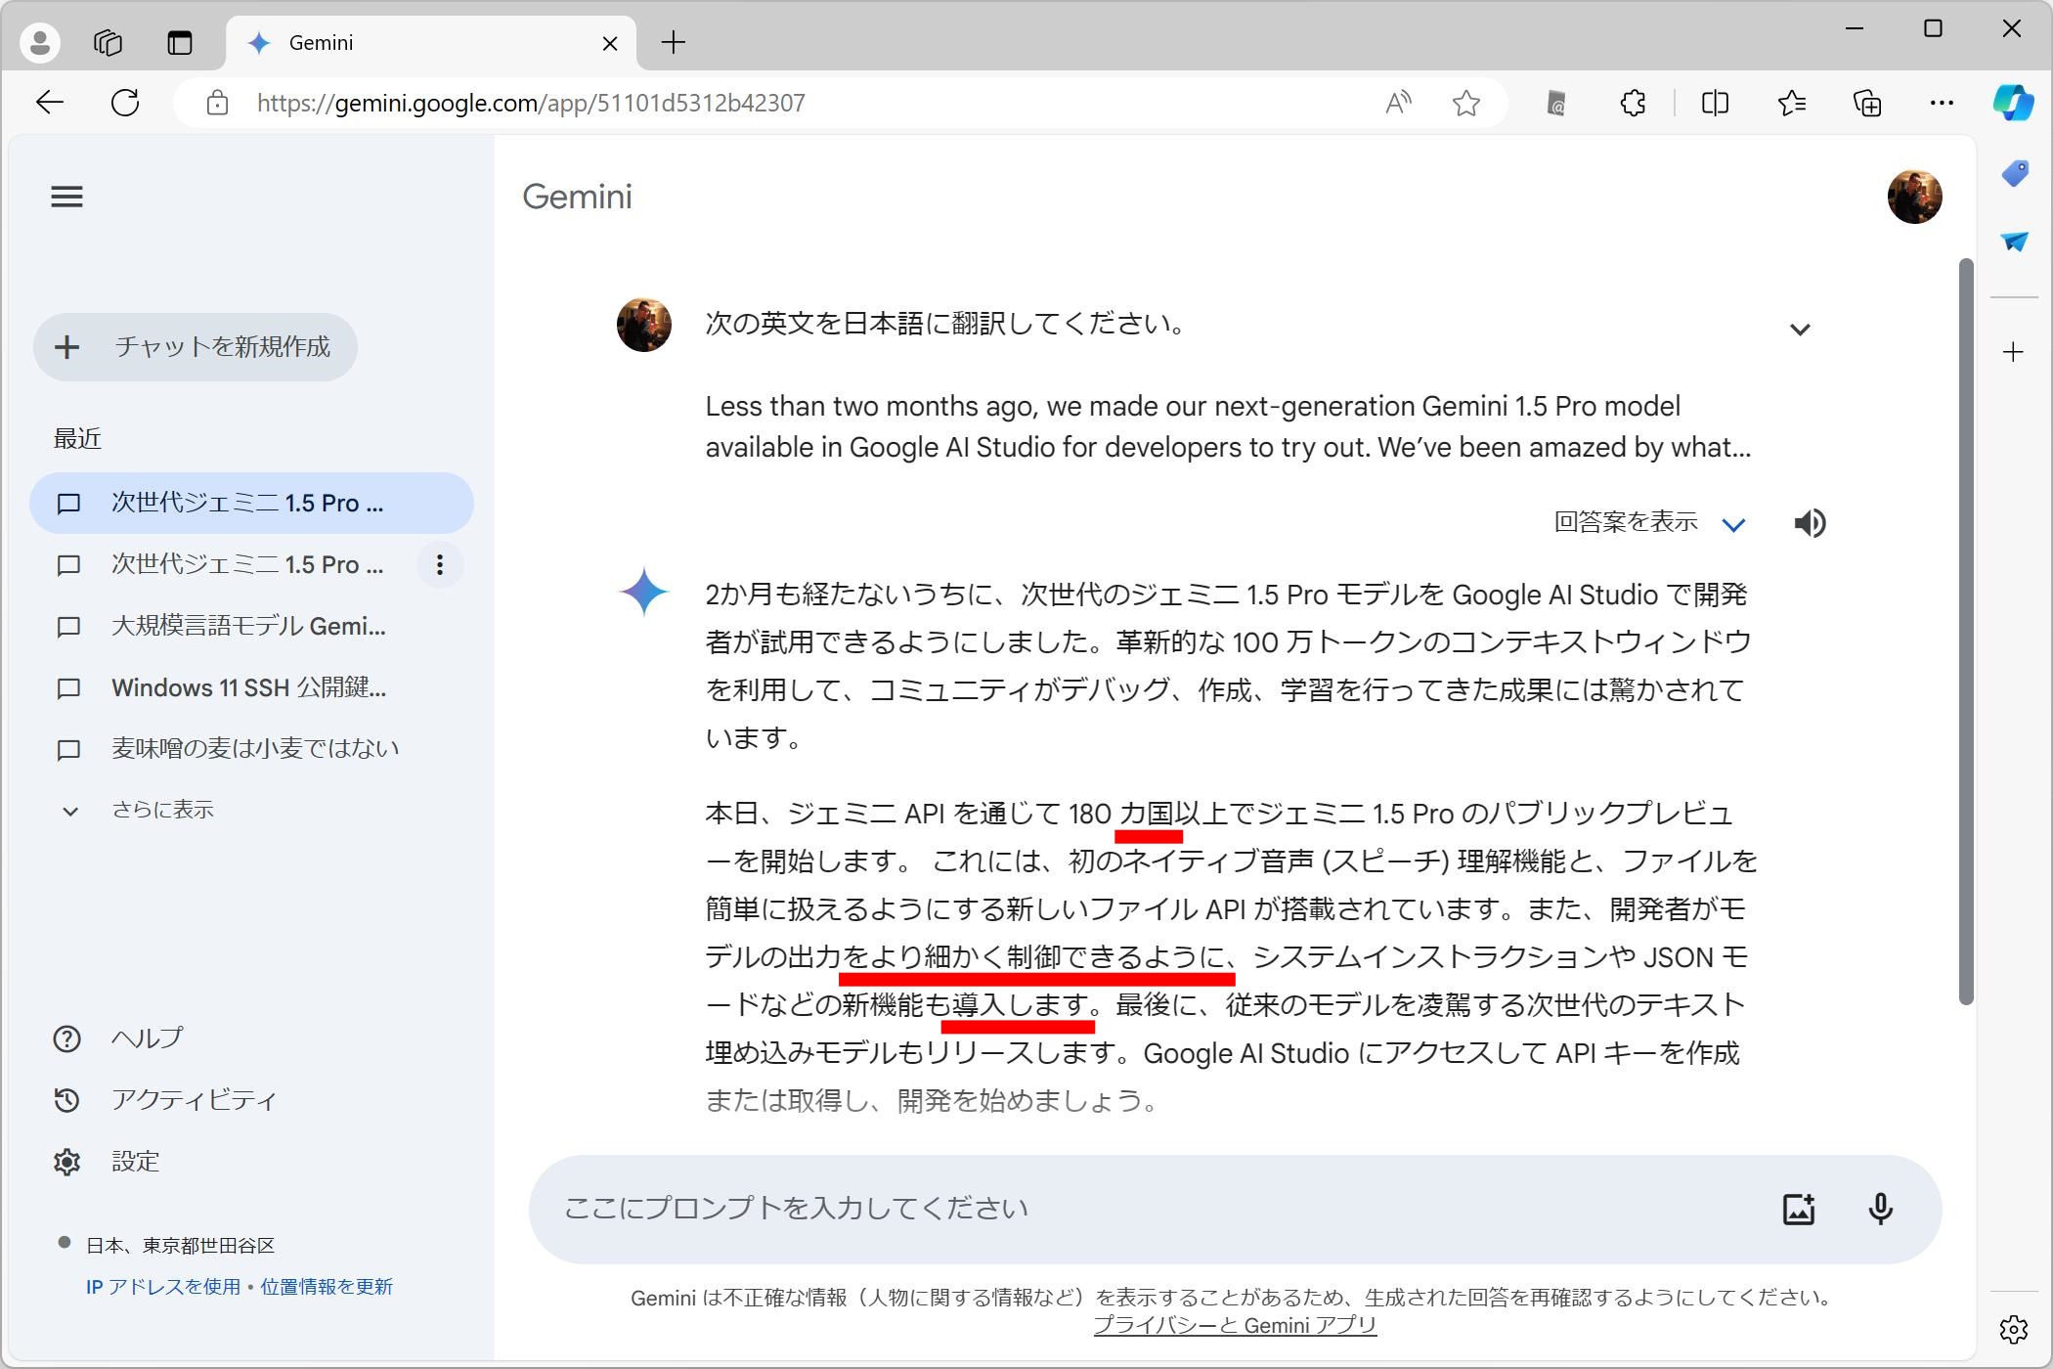The image size is (2053, 1369).
Task: Open browser Extensions puzzle icon
Action: [x=1633, y=103]
